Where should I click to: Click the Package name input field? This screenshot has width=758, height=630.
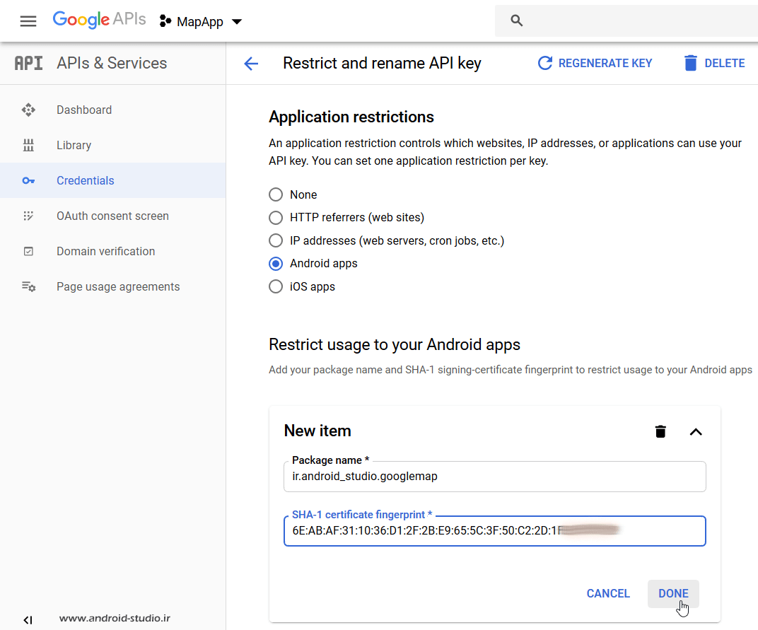click(x=494, y=477)
